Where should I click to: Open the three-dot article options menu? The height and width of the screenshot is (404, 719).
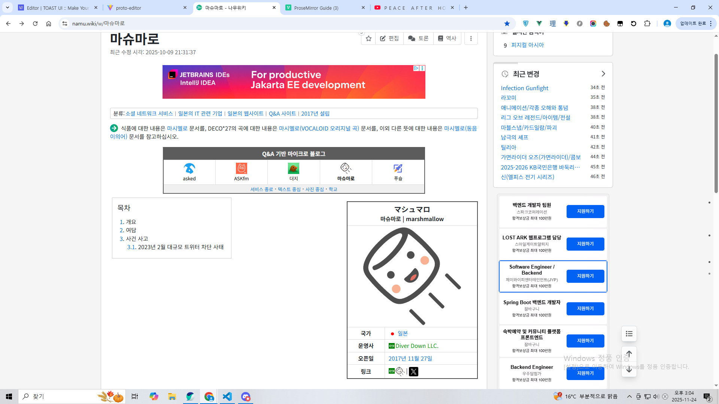point(471,39)
